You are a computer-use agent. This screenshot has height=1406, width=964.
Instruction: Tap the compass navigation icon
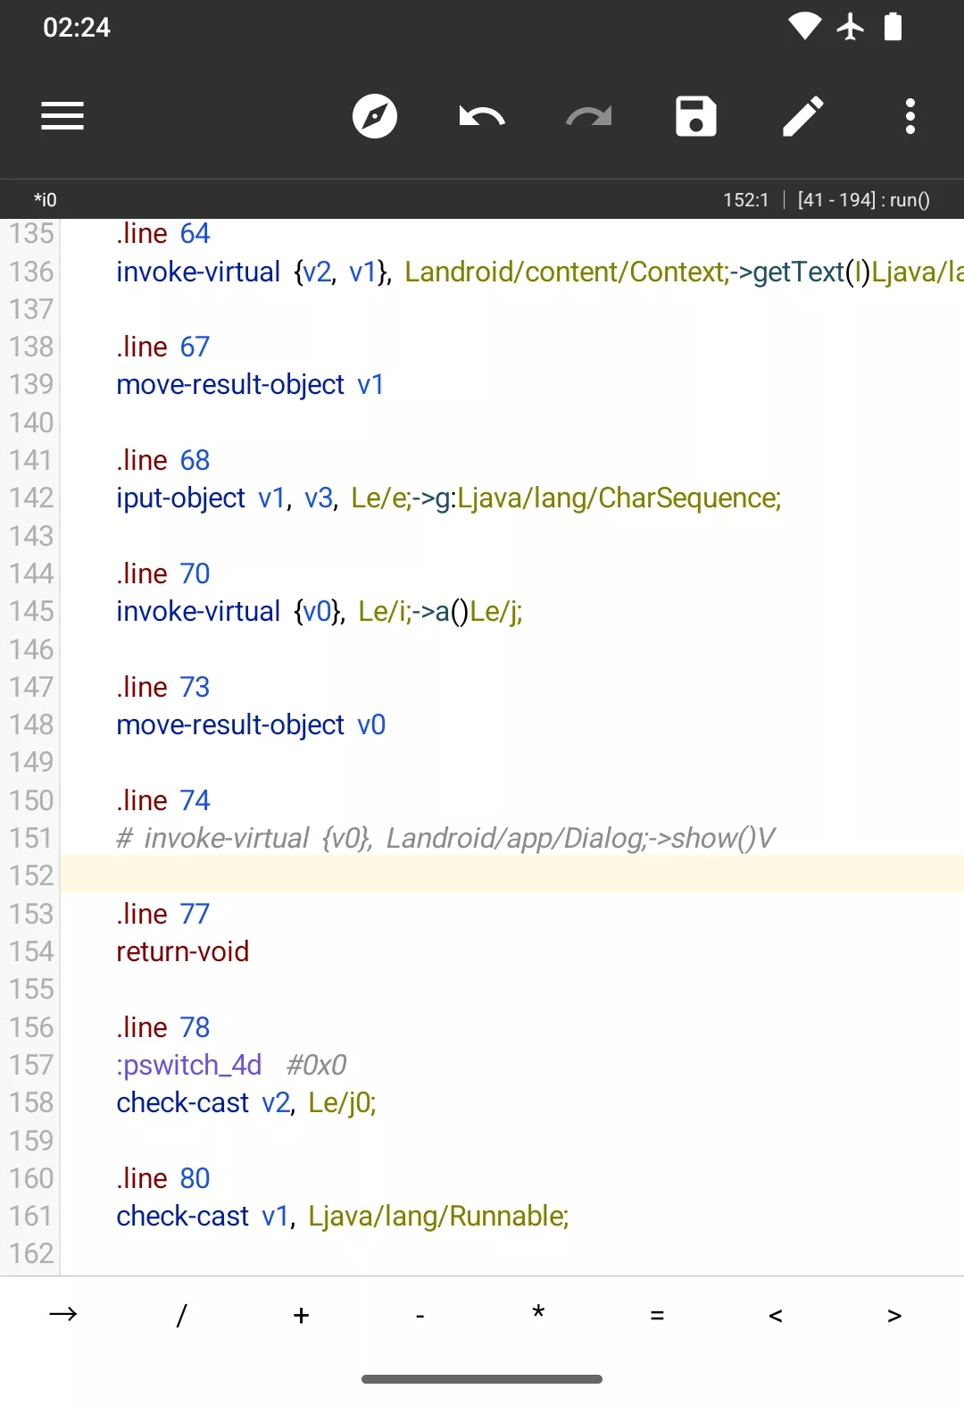pos(375,116)
